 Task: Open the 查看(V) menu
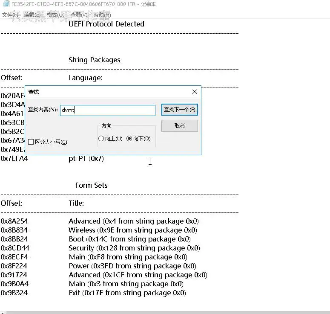coord(79,15)
